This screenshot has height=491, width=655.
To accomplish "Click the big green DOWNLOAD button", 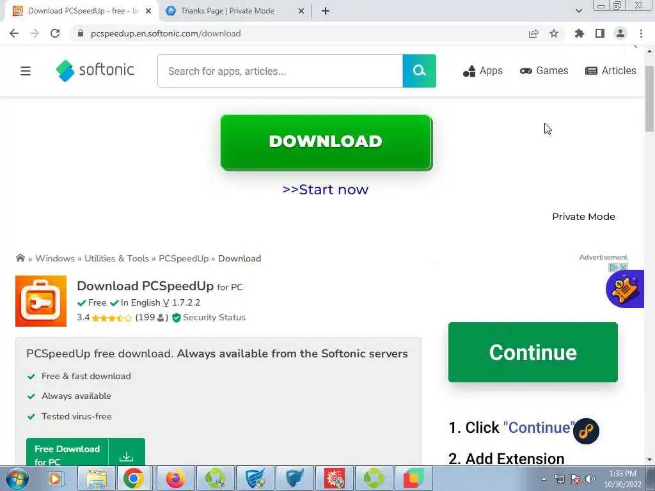I will click(326, 142).
